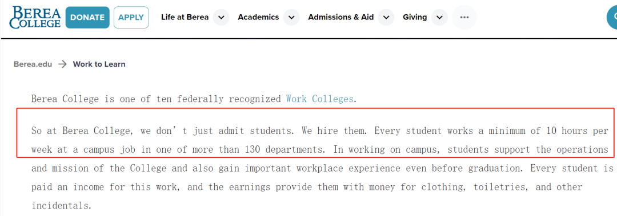The image size is (617, 216).
Task: Expand the chevron beside Life at Berea
Action: pos(221,17)
